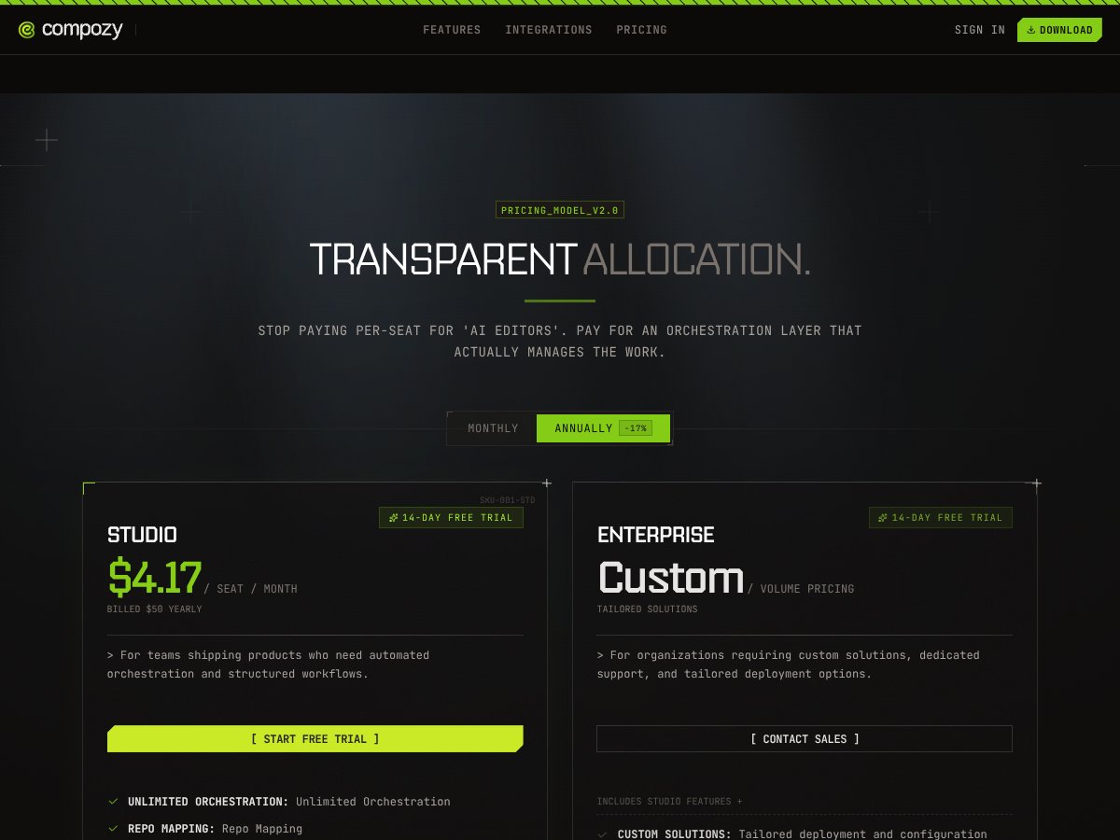Click the DOWNLOAD button

coord(1059,29)
